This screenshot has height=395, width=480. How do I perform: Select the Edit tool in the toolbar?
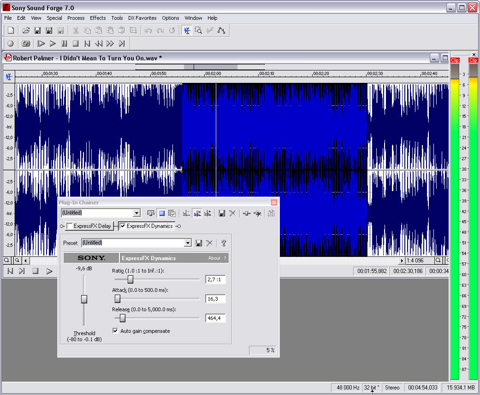click(x=188, y=30)
